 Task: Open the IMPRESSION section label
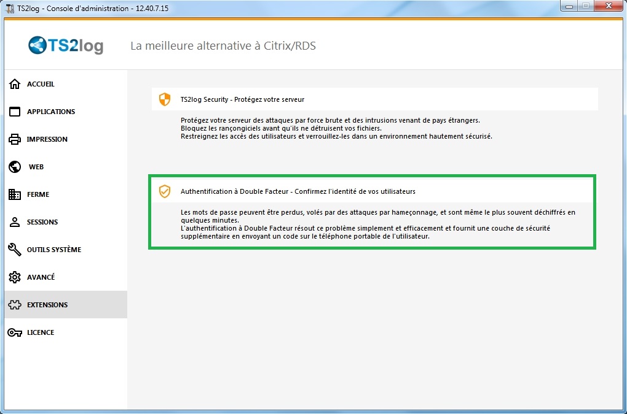(47, 139)
